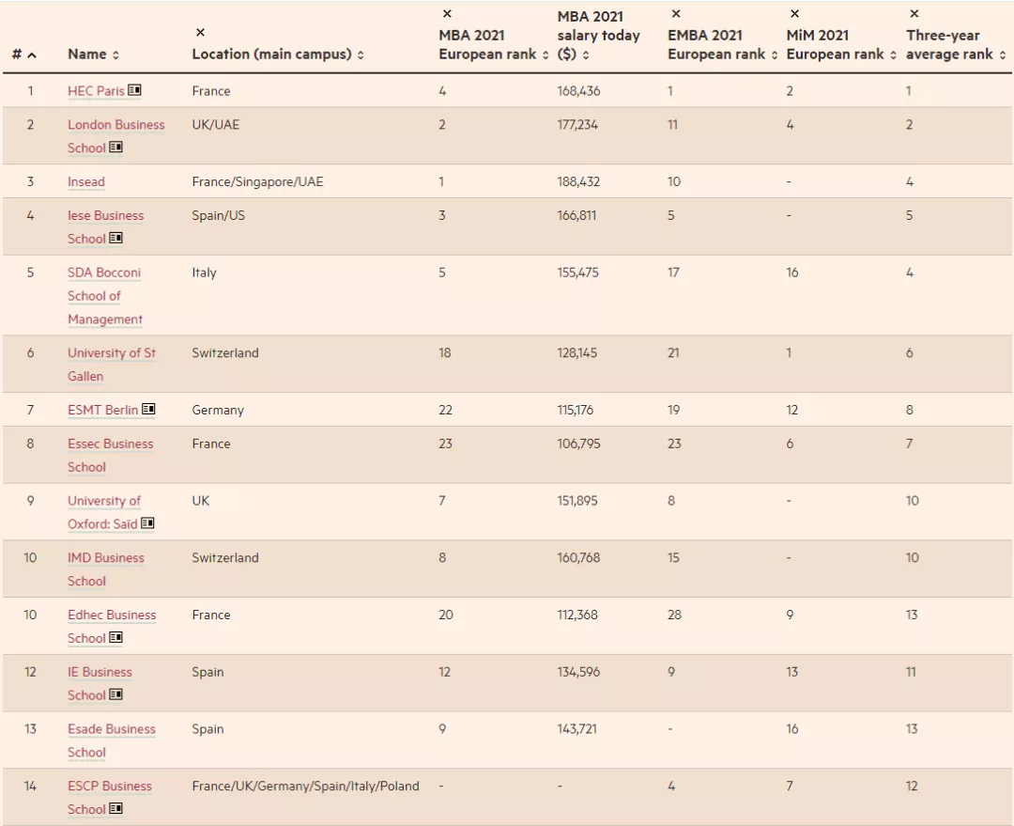Click the profile icon beside HEC Paris

coord(135,90)
